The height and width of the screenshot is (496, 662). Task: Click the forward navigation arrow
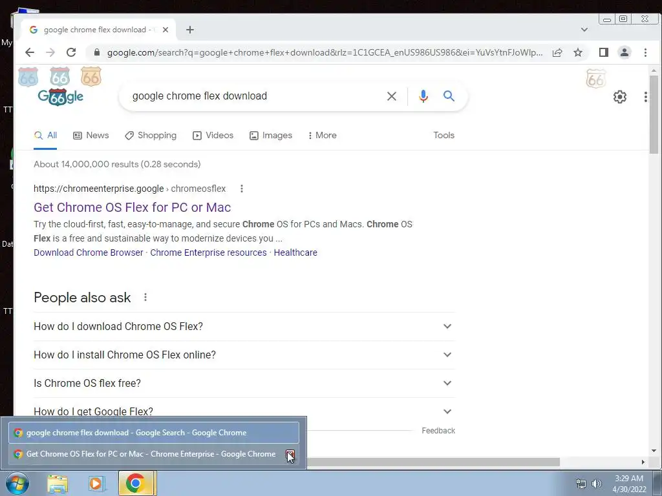tap(50, 52)
